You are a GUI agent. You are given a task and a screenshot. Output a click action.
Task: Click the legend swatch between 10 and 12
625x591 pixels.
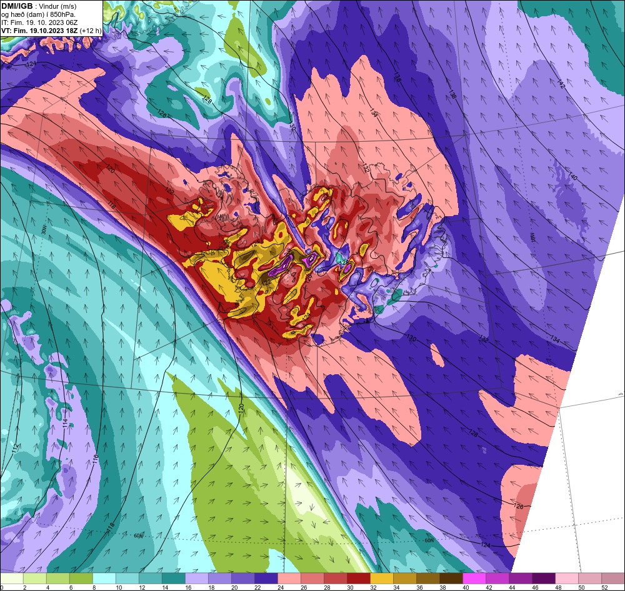point(127,579)
